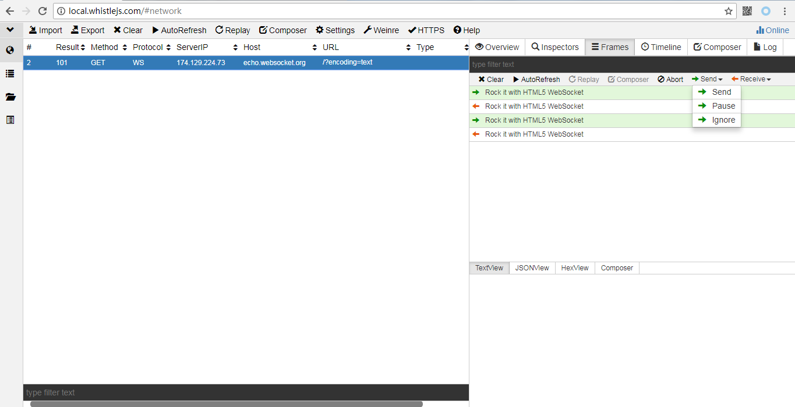This screenshot has height=407, width=795.
Task: Click the Abort button in Frames toolbar
Action: pyautogui.click(x=670, y=79)
